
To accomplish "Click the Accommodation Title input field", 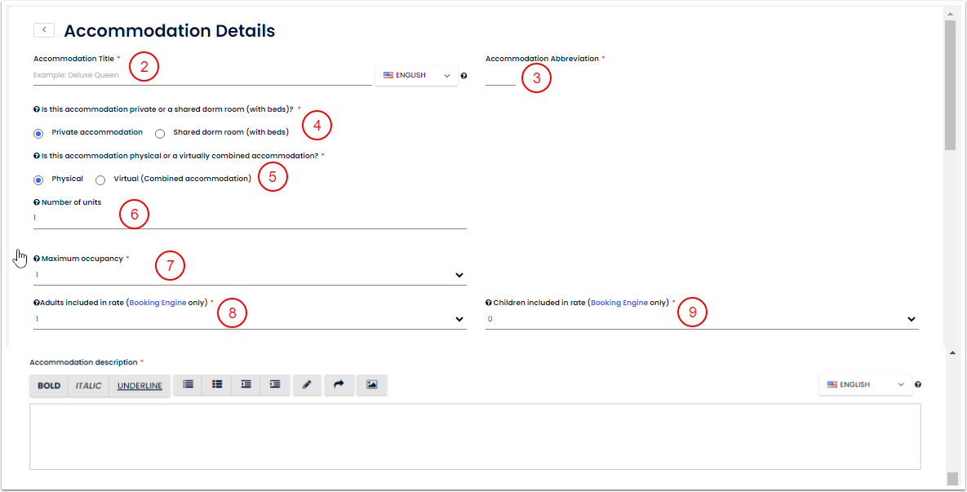I will (202, 75).
